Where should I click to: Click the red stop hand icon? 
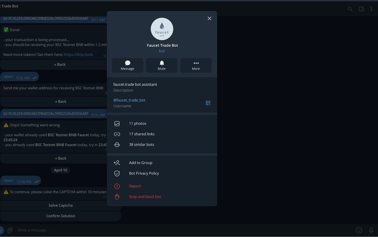point(117,197)
